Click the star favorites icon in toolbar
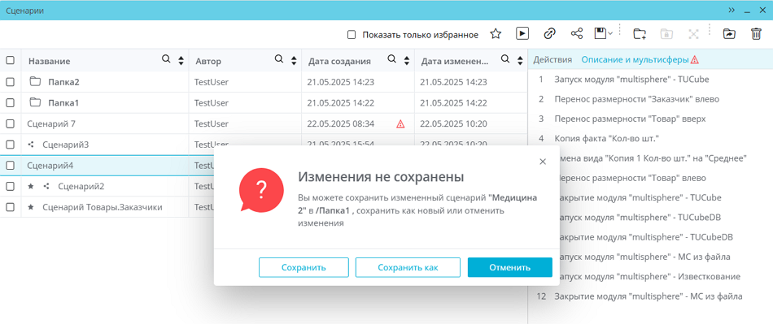Screen dimensions: 773x324 pos(496,34)
